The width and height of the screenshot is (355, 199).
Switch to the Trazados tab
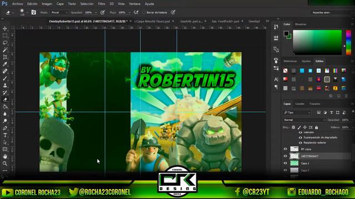(315, 104)
